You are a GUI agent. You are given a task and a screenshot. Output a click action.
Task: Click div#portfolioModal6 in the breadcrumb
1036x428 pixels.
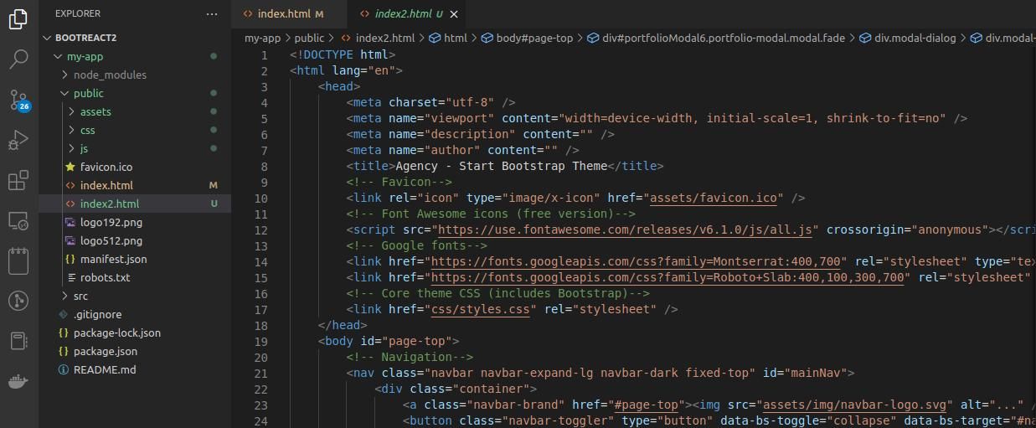(716, 38)
